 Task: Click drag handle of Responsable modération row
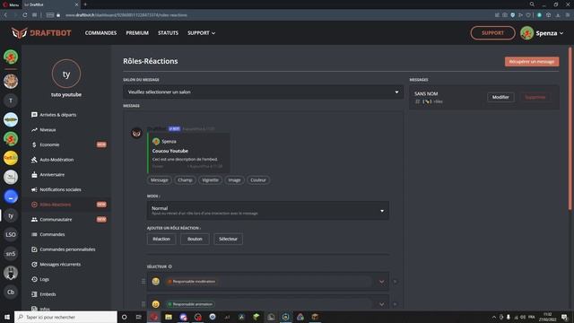[143, 282]
